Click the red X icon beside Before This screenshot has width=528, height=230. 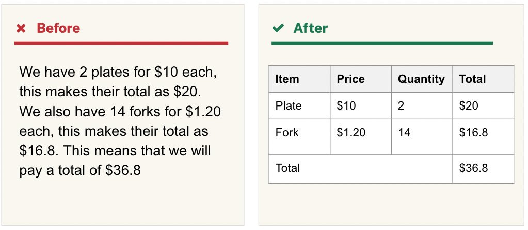click(x=21, y=28)
